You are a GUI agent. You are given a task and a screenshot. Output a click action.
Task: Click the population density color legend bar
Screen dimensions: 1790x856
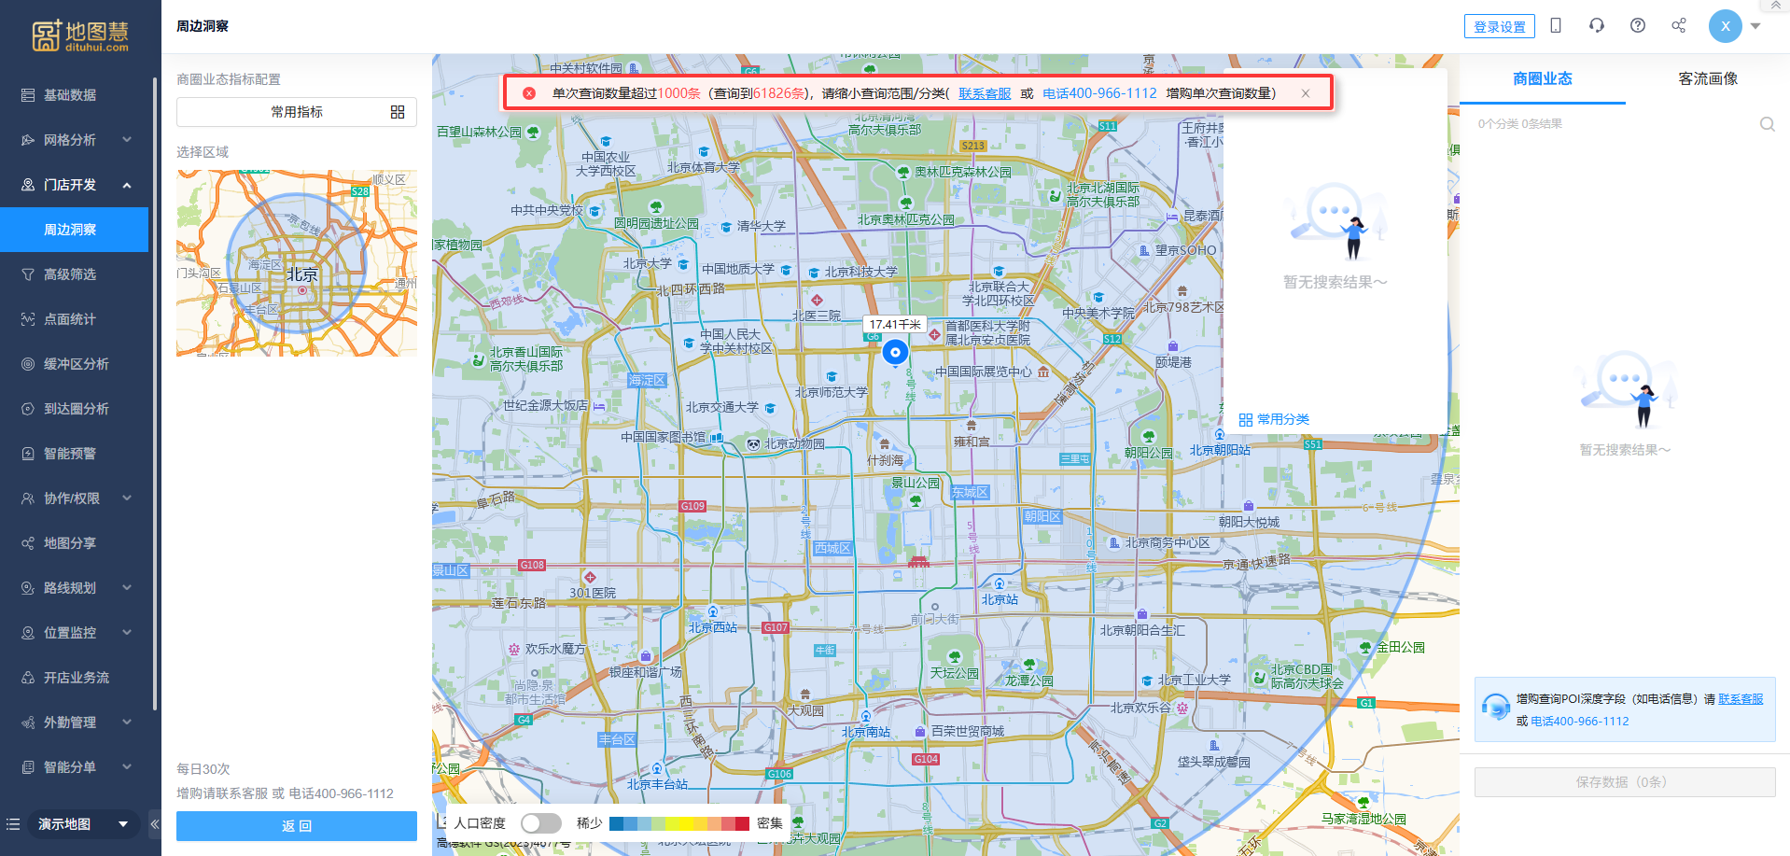coord(678,823)
